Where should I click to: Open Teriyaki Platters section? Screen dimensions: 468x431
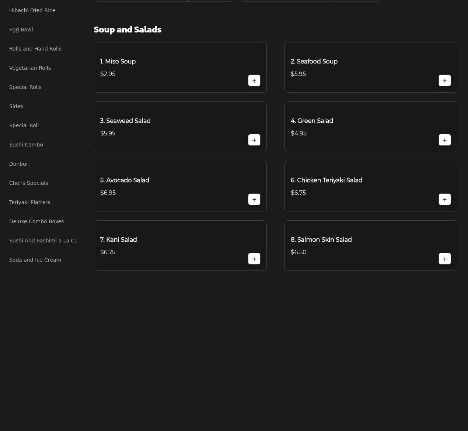coord(29,202)
